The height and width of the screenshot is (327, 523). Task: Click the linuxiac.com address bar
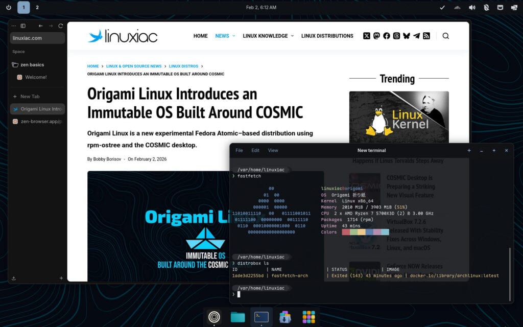(x=37, y=38)
